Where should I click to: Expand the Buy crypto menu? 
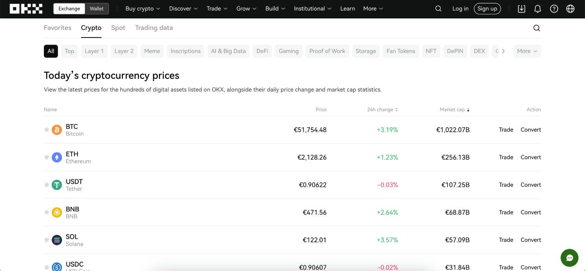tap(142, 9)
